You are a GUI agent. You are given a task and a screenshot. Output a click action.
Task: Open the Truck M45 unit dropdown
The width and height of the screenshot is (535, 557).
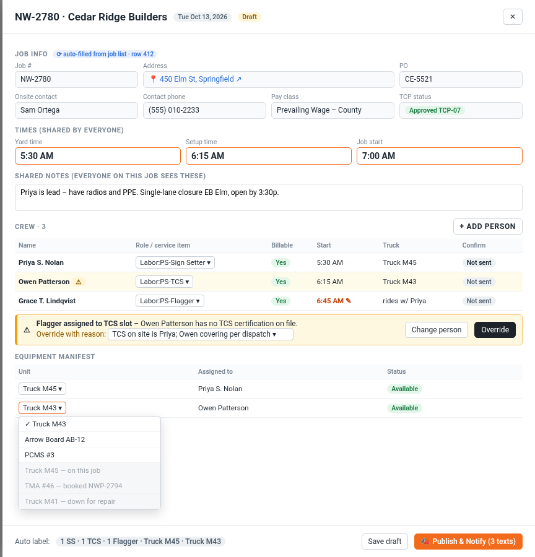pos(42,389)
